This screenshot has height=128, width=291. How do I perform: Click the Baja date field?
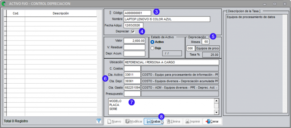click(172, 53)
